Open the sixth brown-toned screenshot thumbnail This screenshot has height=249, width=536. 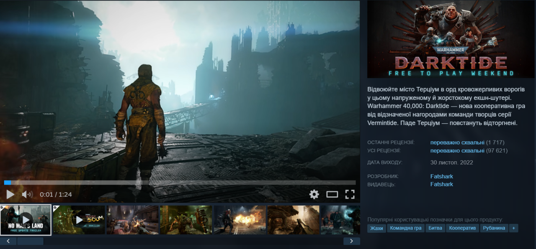point(293,220)
